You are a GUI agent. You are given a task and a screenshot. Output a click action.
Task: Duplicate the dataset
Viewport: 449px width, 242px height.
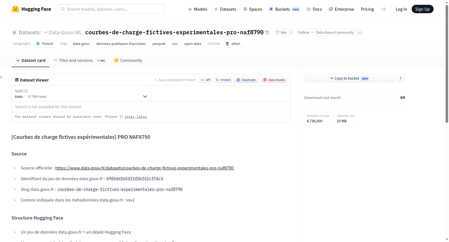click(x=246, y=80)
